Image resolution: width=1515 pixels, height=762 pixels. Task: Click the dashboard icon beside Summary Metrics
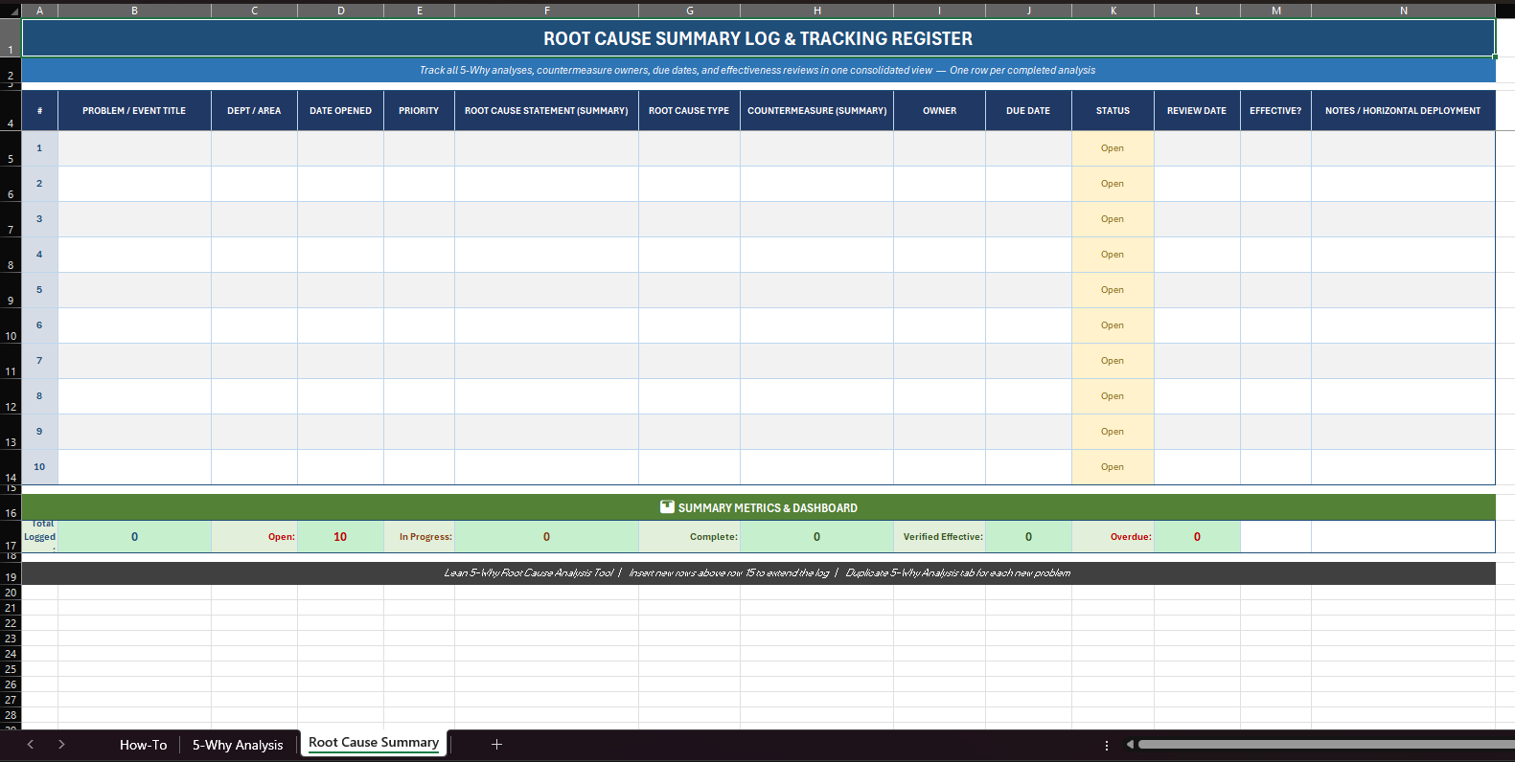(668, 507)
